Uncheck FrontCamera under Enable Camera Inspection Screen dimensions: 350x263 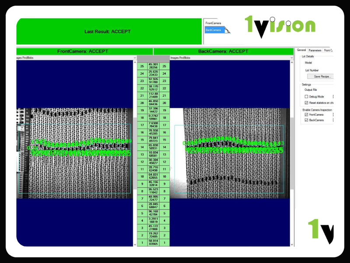(306, 114)
